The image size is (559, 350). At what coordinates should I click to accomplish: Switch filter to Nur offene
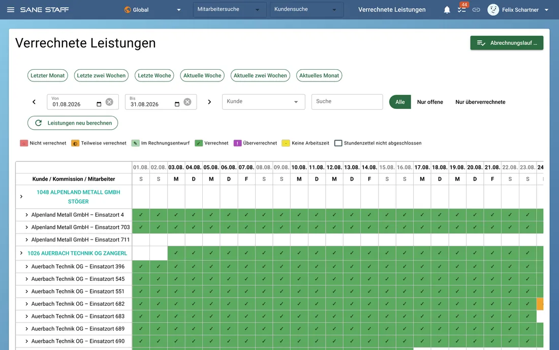pyautogui.click(x=430, y=102)
